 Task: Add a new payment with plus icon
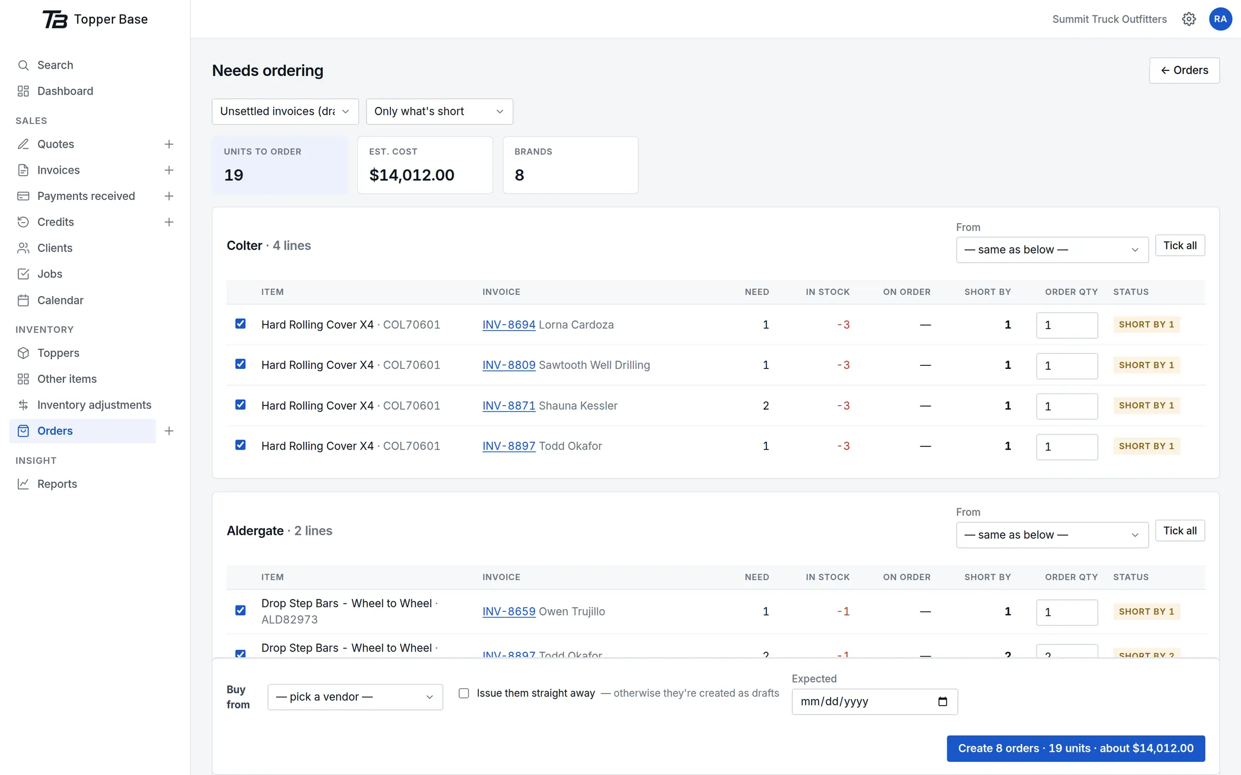169,196
